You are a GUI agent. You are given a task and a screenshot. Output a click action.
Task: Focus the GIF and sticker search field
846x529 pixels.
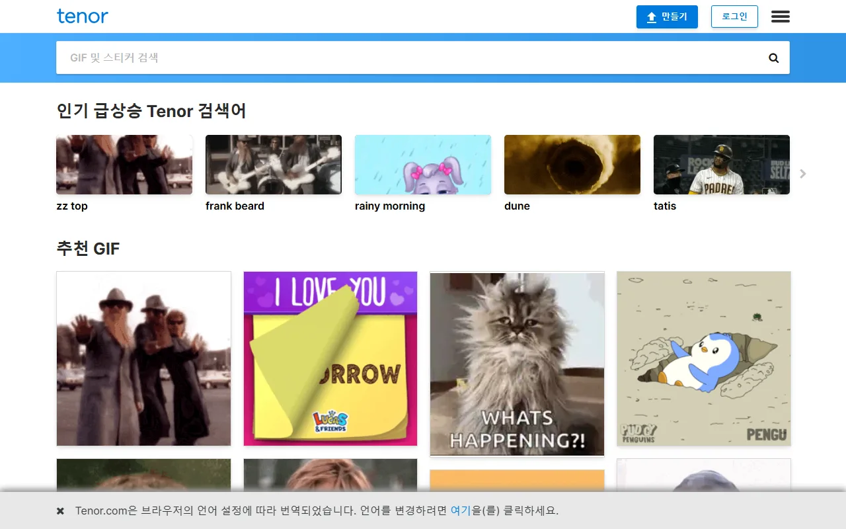[x=423, y=58]
